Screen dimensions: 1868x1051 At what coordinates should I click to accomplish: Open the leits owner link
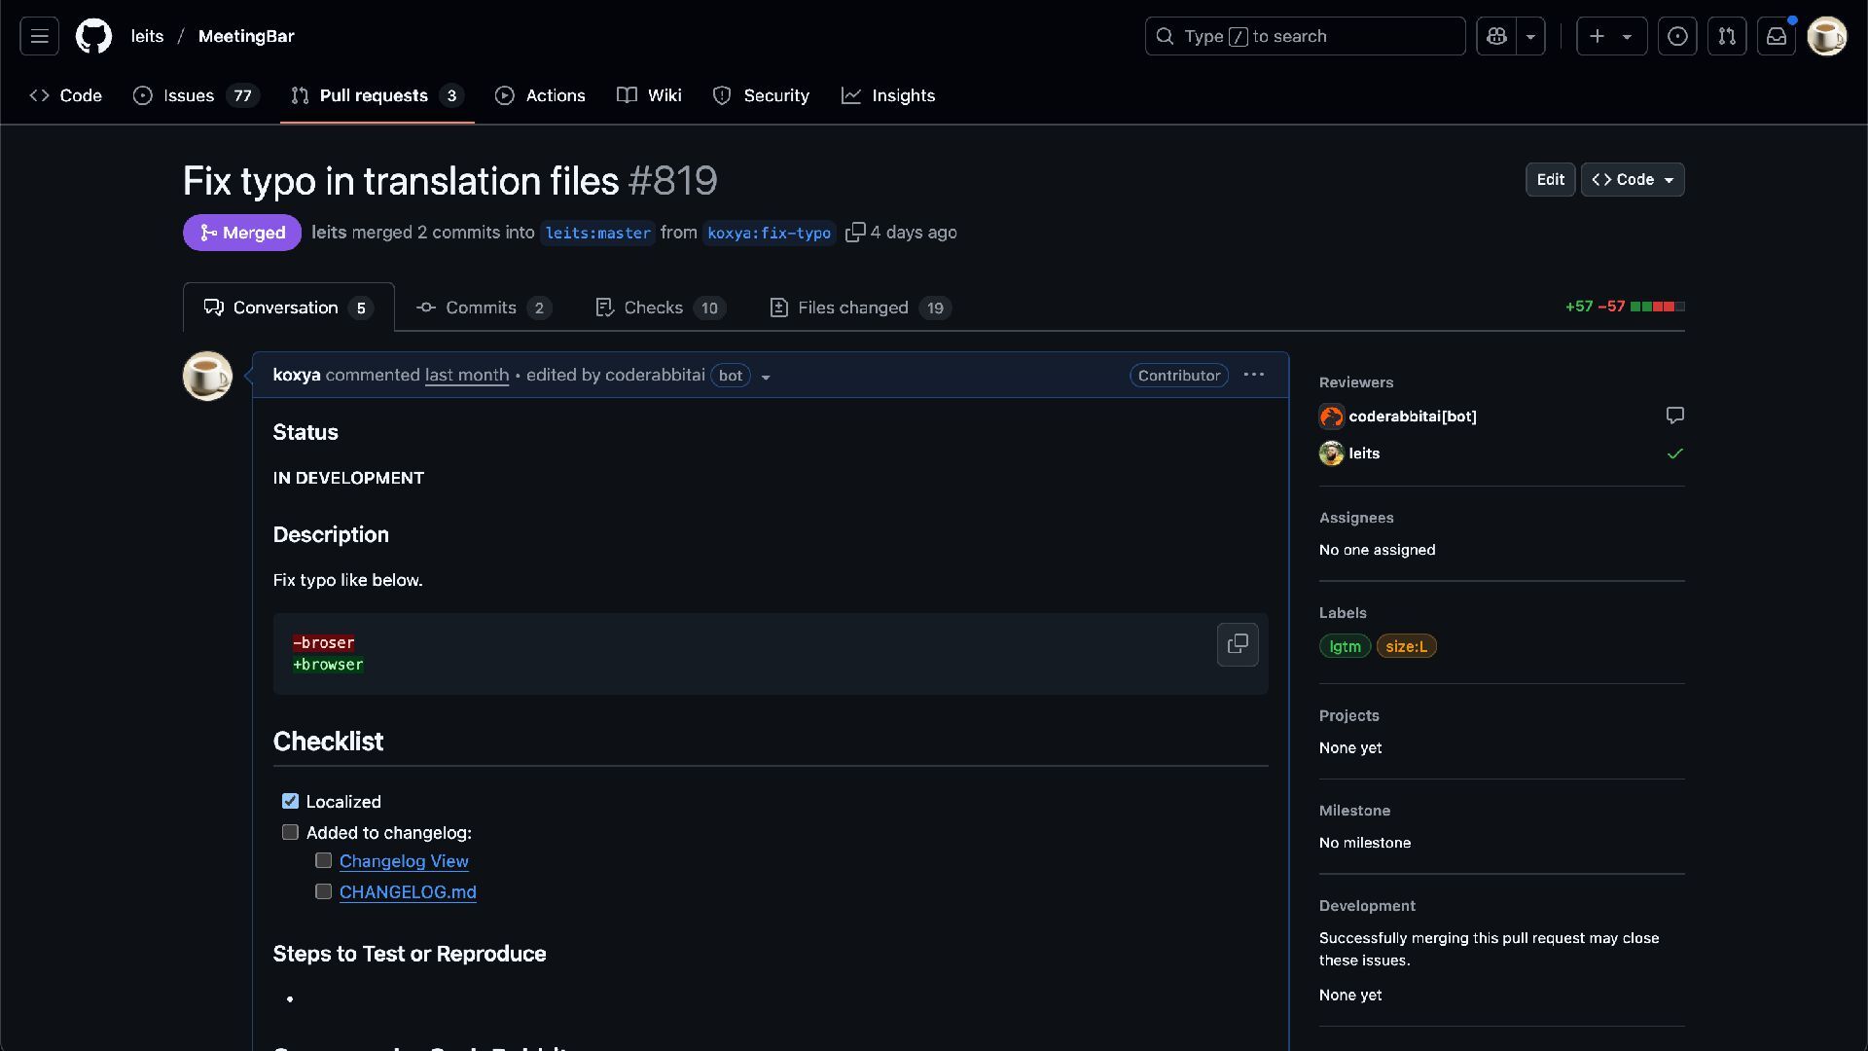click(147, 36)
